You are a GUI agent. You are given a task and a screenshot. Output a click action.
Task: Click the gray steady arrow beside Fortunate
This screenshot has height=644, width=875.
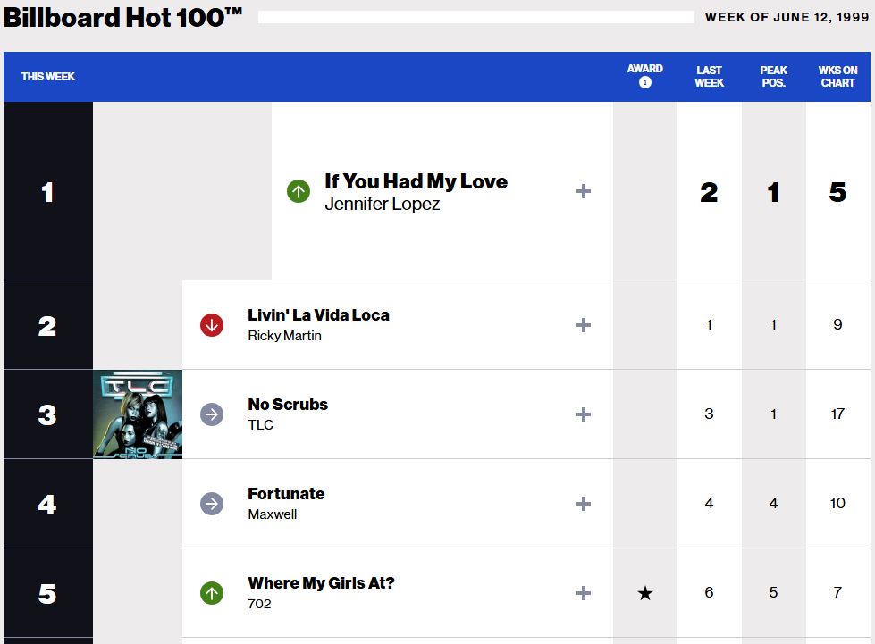[212, 504]
